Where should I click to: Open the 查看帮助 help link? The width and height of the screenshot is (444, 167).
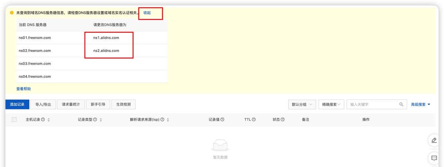(24, 89)
